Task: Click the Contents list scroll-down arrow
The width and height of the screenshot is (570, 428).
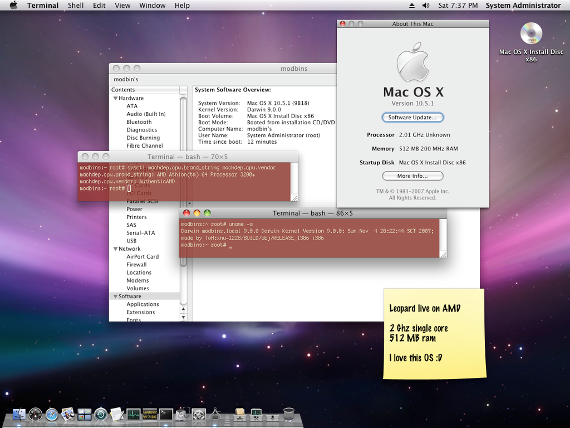Action: point(183,317)
